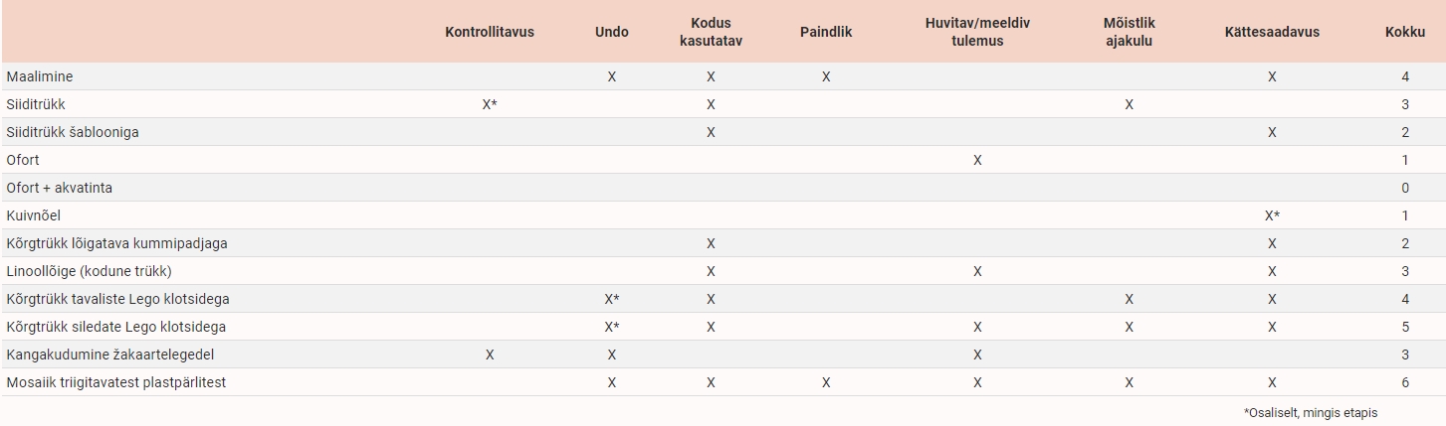Select the Maalimine row label
1446x426 pixels.
[40, 76]
